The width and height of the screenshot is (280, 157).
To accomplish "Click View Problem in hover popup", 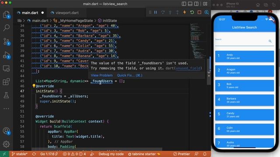I will coord(102,75).
